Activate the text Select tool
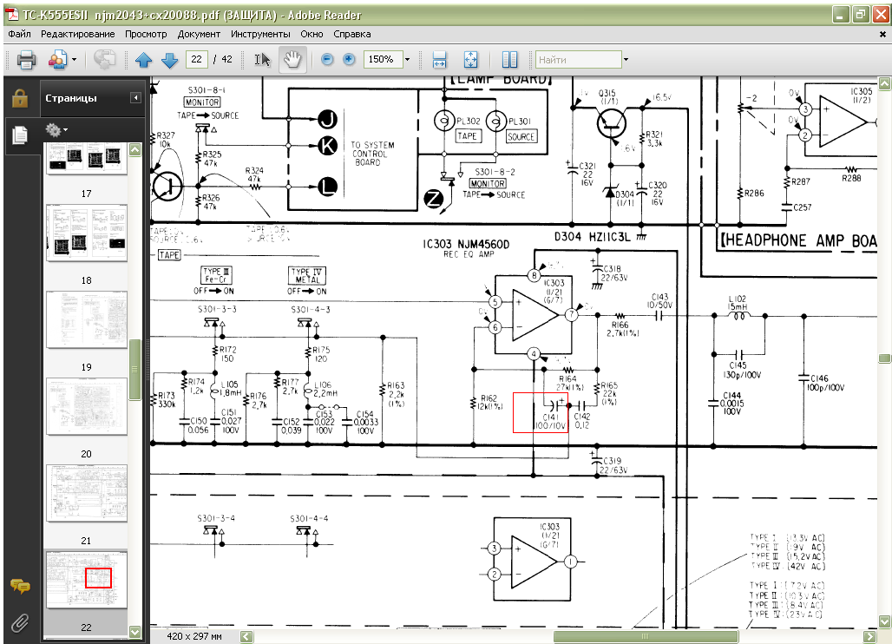The image size is (892, 644). [x=262, y=60]
